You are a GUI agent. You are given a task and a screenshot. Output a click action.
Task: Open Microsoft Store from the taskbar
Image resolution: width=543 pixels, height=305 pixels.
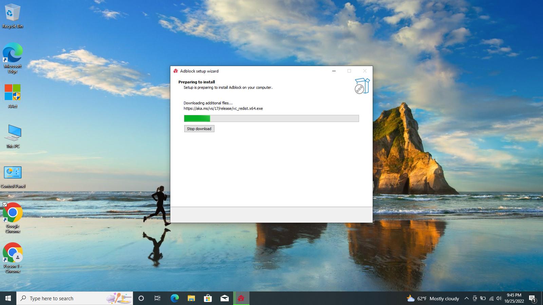(208, 298)
